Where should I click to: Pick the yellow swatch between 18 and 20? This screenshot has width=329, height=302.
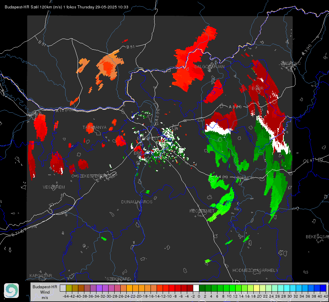(256, 288)
